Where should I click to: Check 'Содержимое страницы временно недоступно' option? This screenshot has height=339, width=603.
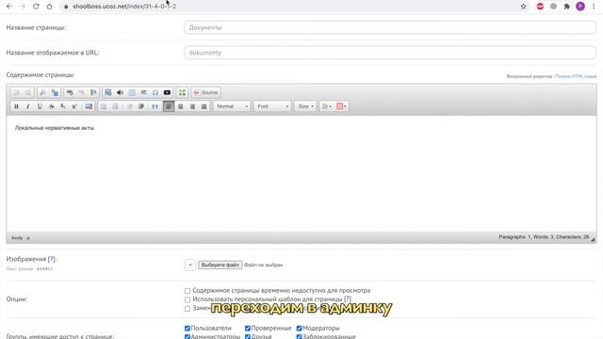click(187, 291)
